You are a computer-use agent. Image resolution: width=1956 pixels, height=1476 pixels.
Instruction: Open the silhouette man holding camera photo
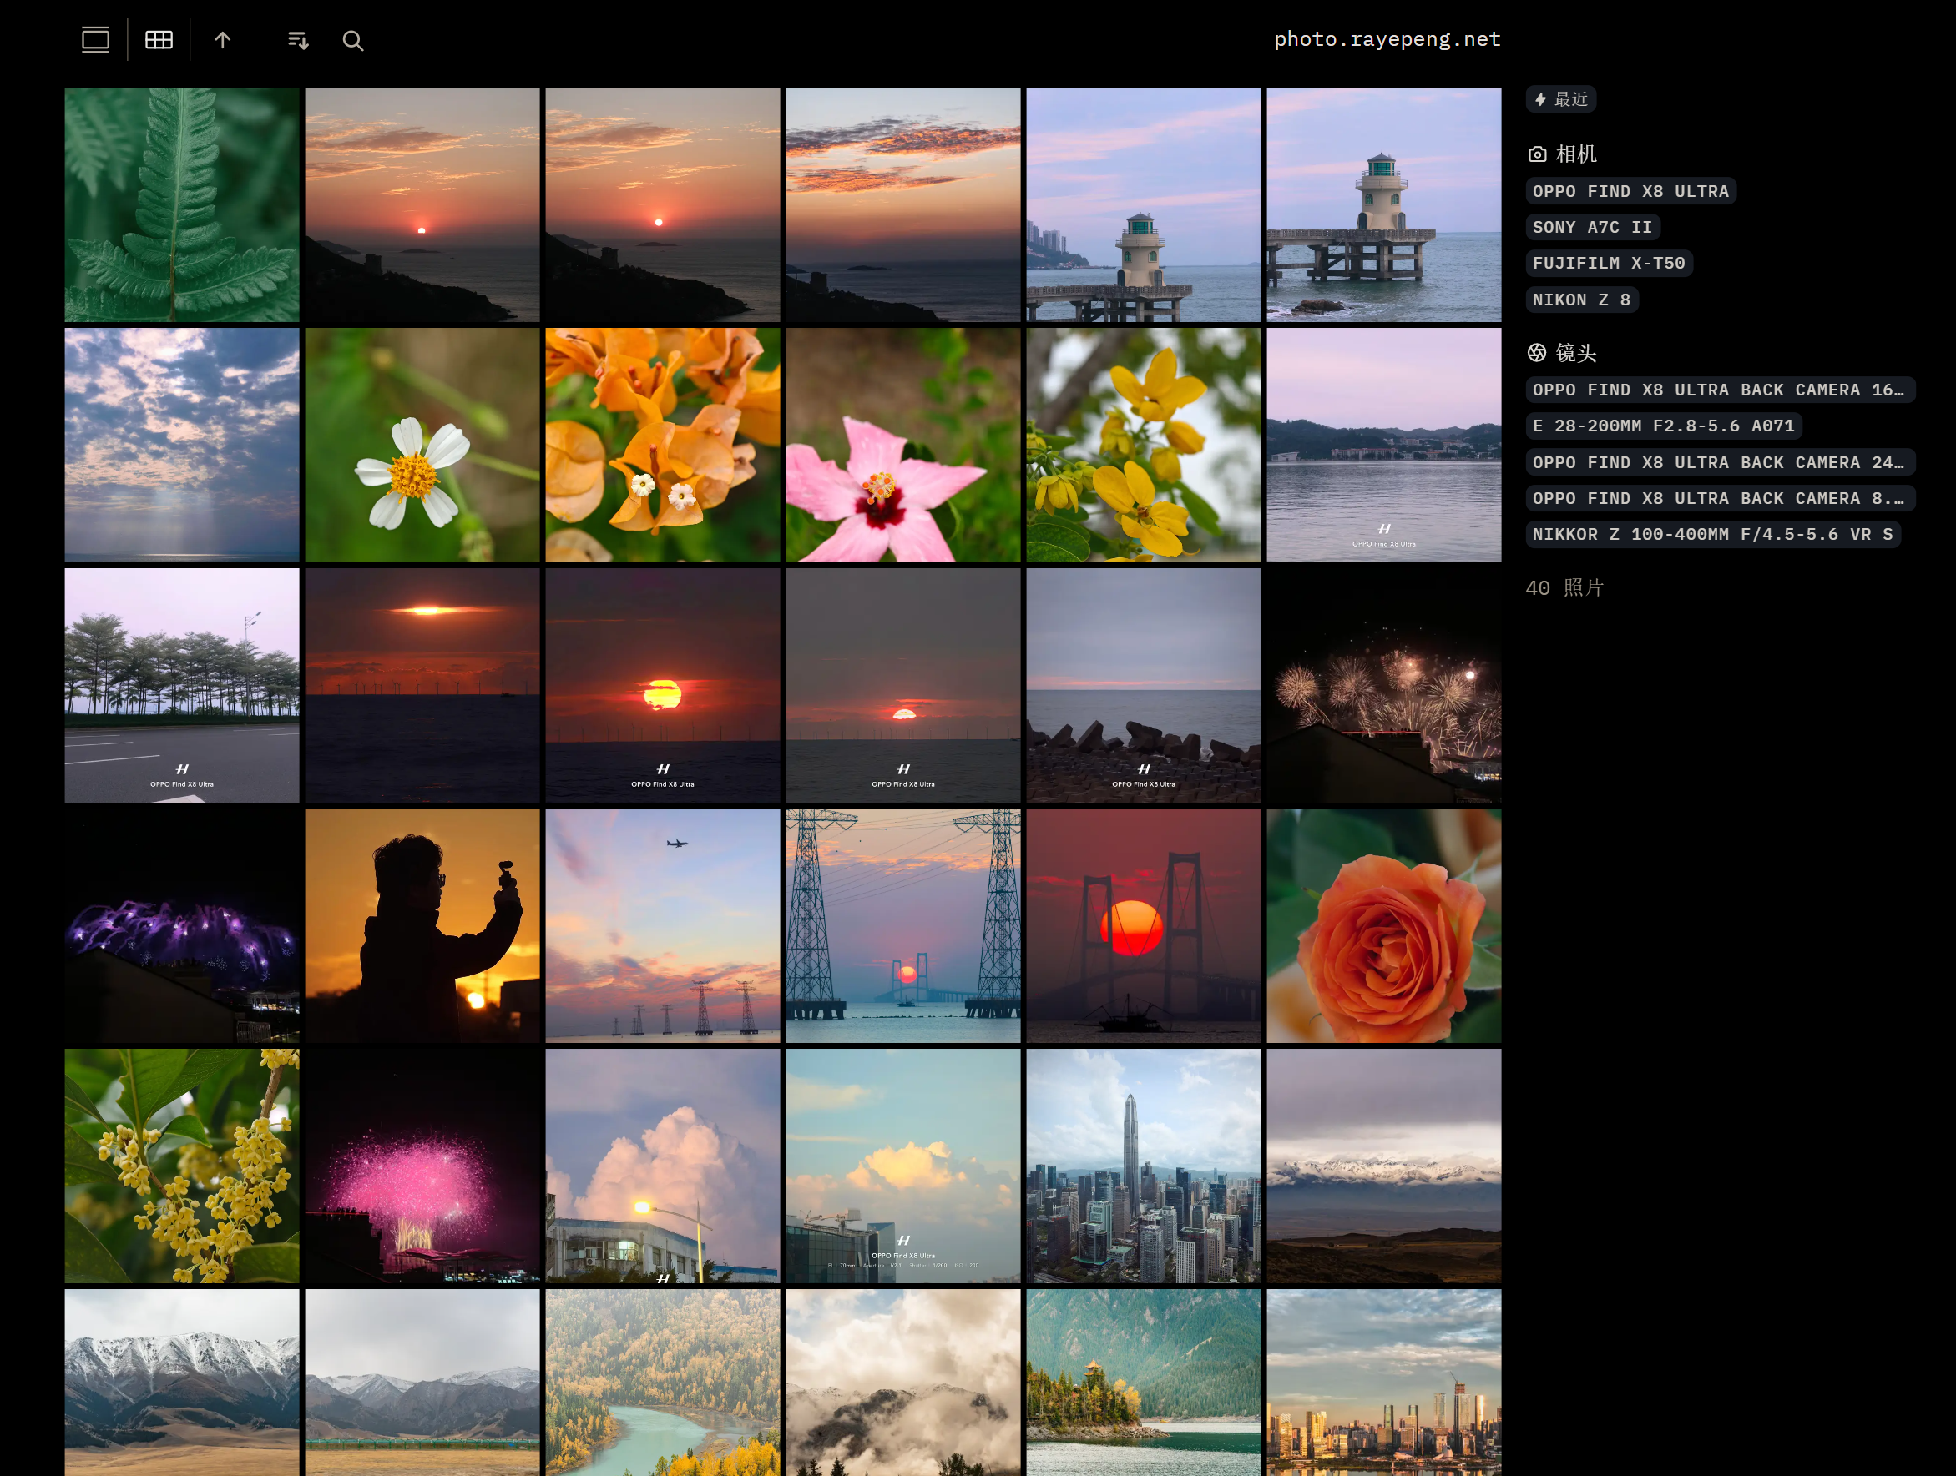(422, 925)
